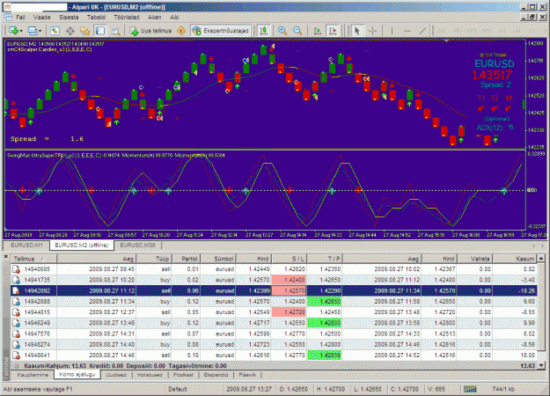Switch to the EURUSD,M30 chart tab
Image resolution: width=550 pixels, height=396 pixels.
tap(137, 246)
